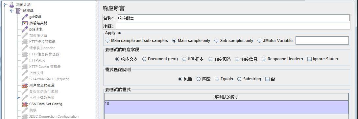Collapse the 测试计划 tree node

click(x=5, y=4)
